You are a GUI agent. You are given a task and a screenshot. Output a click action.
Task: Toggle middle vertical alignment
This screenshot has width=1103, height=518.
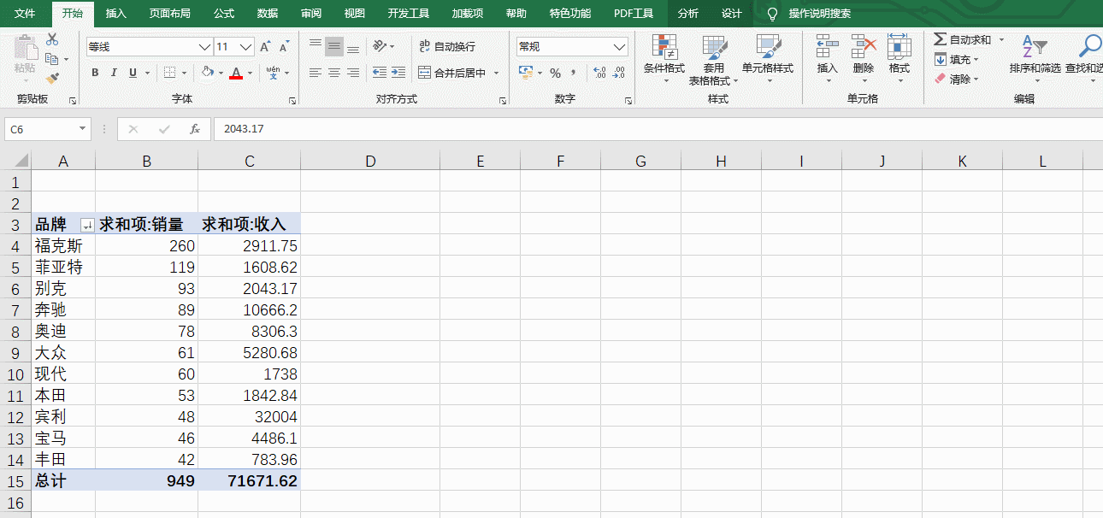[334, 46]
